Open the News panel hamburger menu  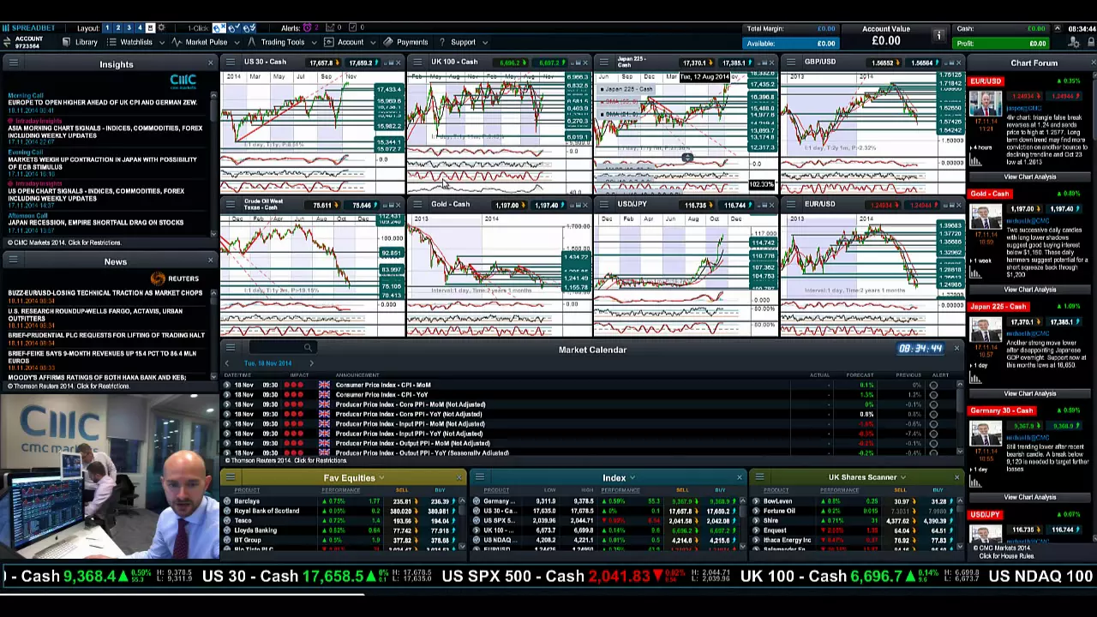(13, 261)
